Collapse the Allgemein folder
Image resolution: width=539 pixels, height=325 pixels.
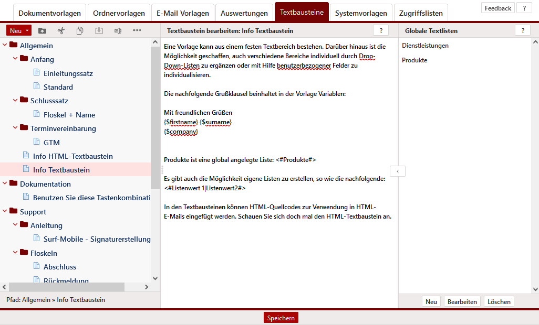click(x=5, y=46)
